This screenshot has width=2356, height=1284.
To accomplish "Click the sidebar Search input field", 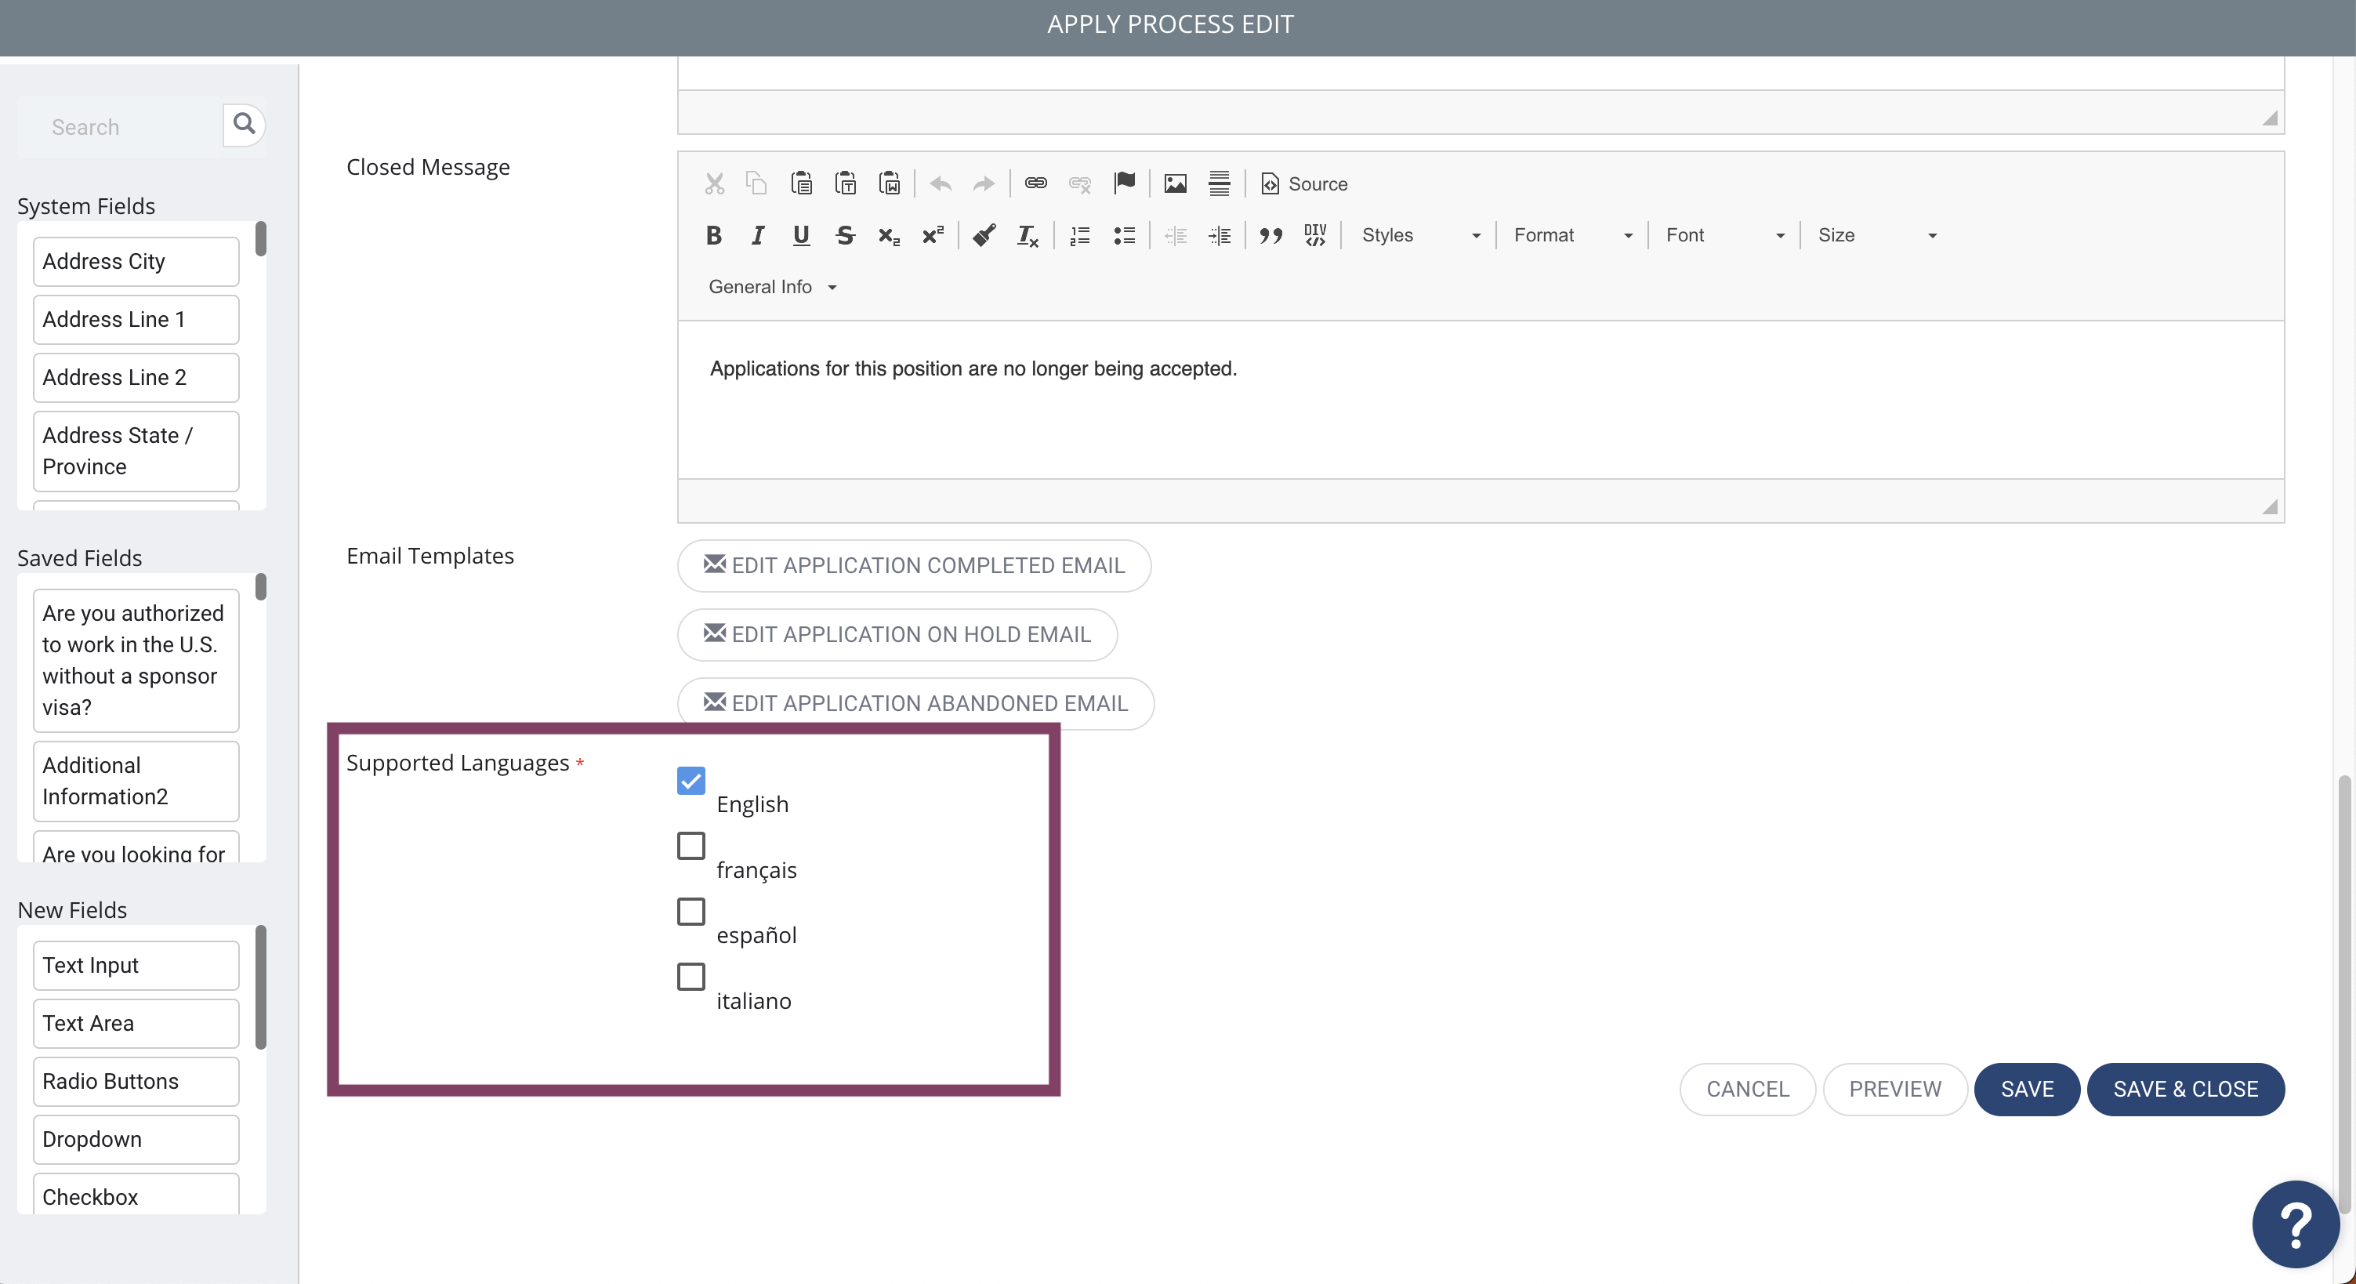I will 121,127.
